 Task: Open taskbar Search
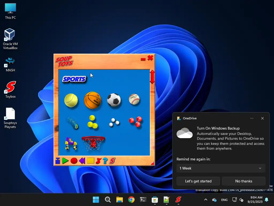click(x=108, y=200)
